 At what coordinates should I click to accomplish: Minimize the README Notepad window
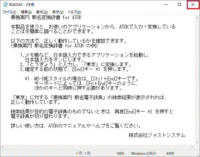[x=166, y=4]
